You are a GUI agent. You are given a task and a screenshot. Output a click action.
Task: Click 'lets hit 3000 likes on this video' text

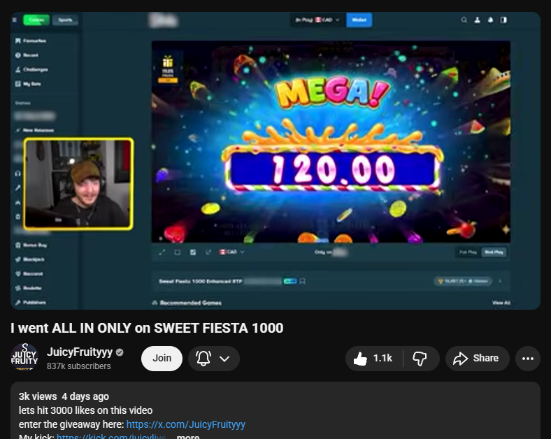pos(86,410)
